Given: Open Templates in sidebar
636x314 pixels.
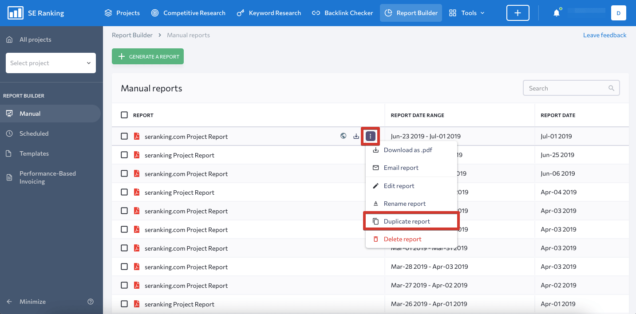Looking at the screenshot, I should click(34, 153).
